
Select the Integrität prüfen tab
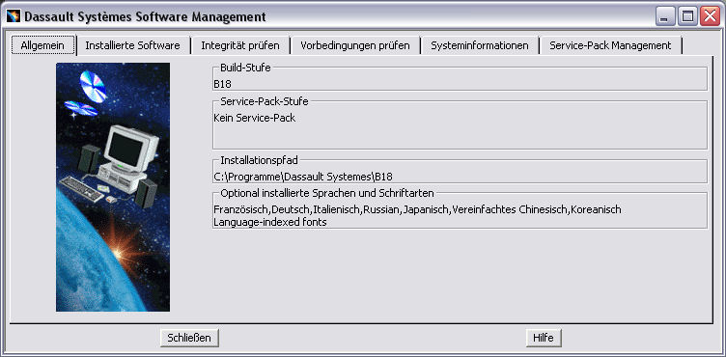pyautogui.click(x=240, y=45)
